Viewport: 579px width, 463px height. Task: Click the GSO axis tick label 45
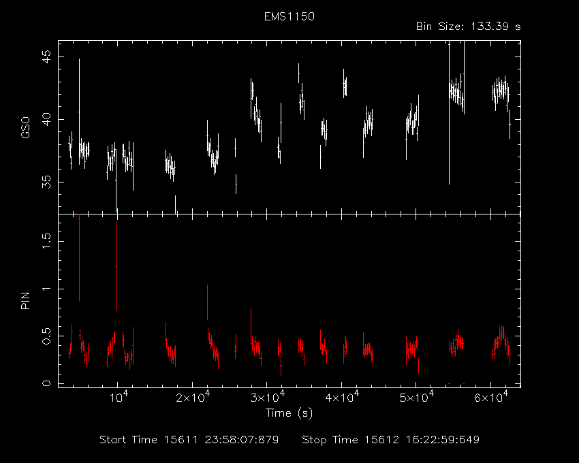[x=46, y=57]
